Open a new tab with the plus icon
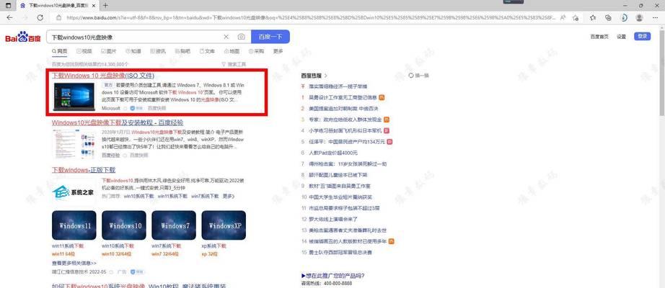This screenshot has width=665, height=288. (x=105, y=6)
